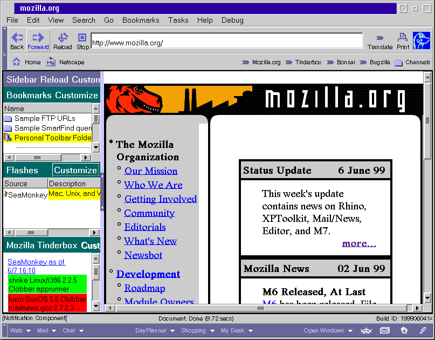Open composer via pencil taskbar icon
Image resolution: width=435 pixels, height=340 pixels.
423,330
